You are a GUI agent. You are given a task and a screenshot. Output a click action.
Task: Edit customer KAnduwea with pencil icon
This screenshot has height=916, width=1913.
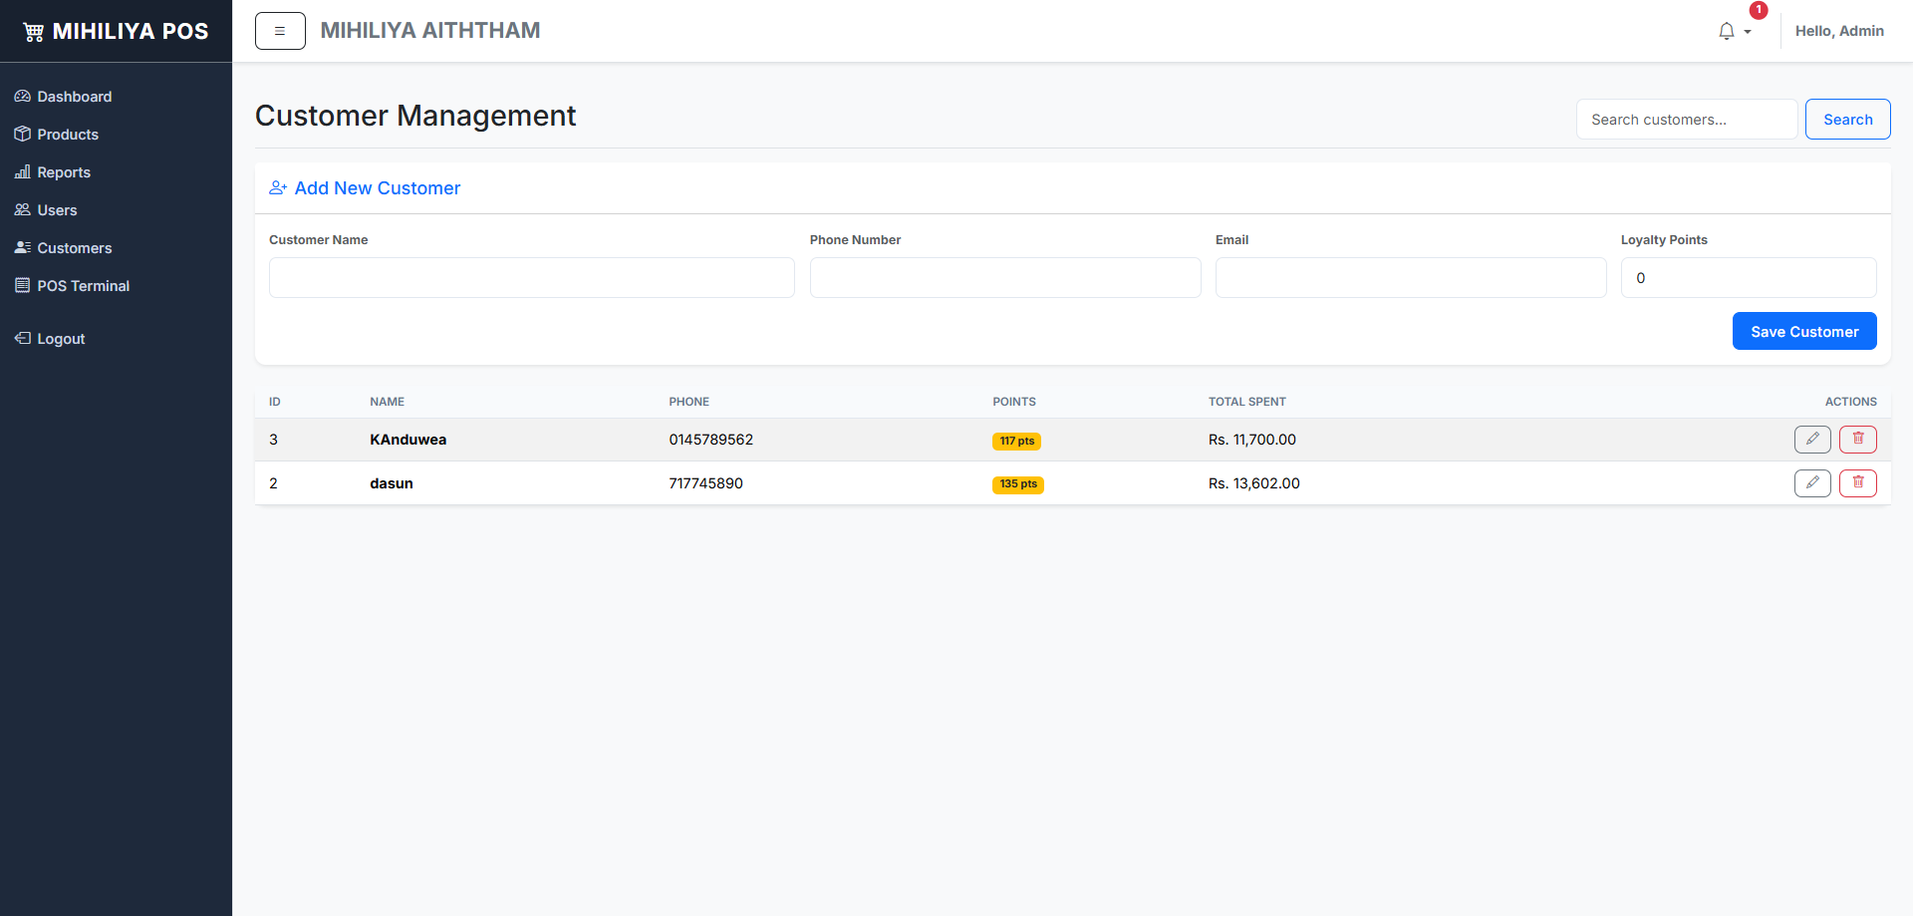(1812, 440)
